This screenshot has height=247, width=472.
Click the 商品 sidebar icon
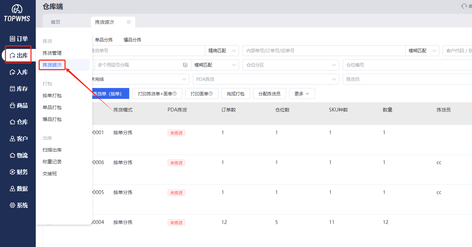coord(12,105)
